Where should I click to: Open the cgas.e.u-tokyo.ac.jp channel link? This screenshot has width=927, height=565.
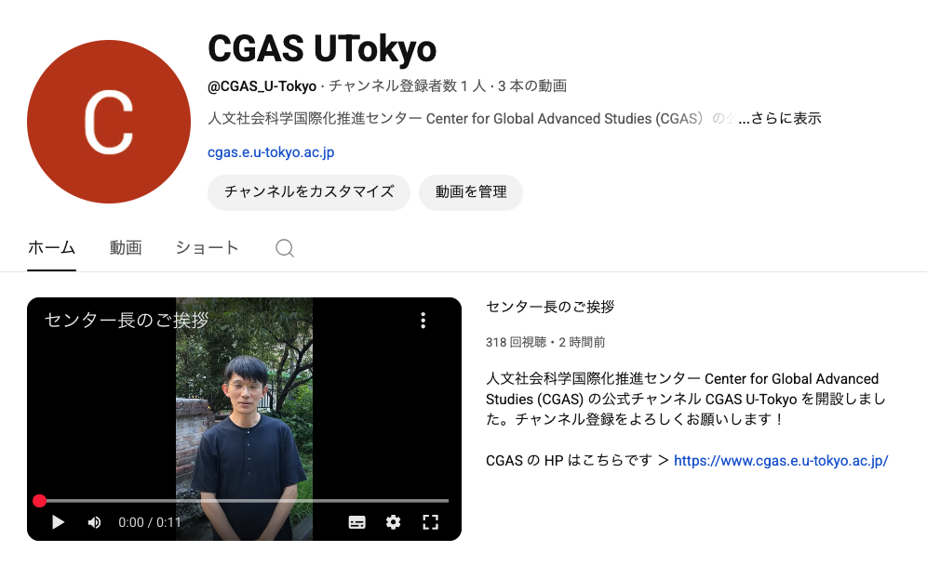point(271,152)
